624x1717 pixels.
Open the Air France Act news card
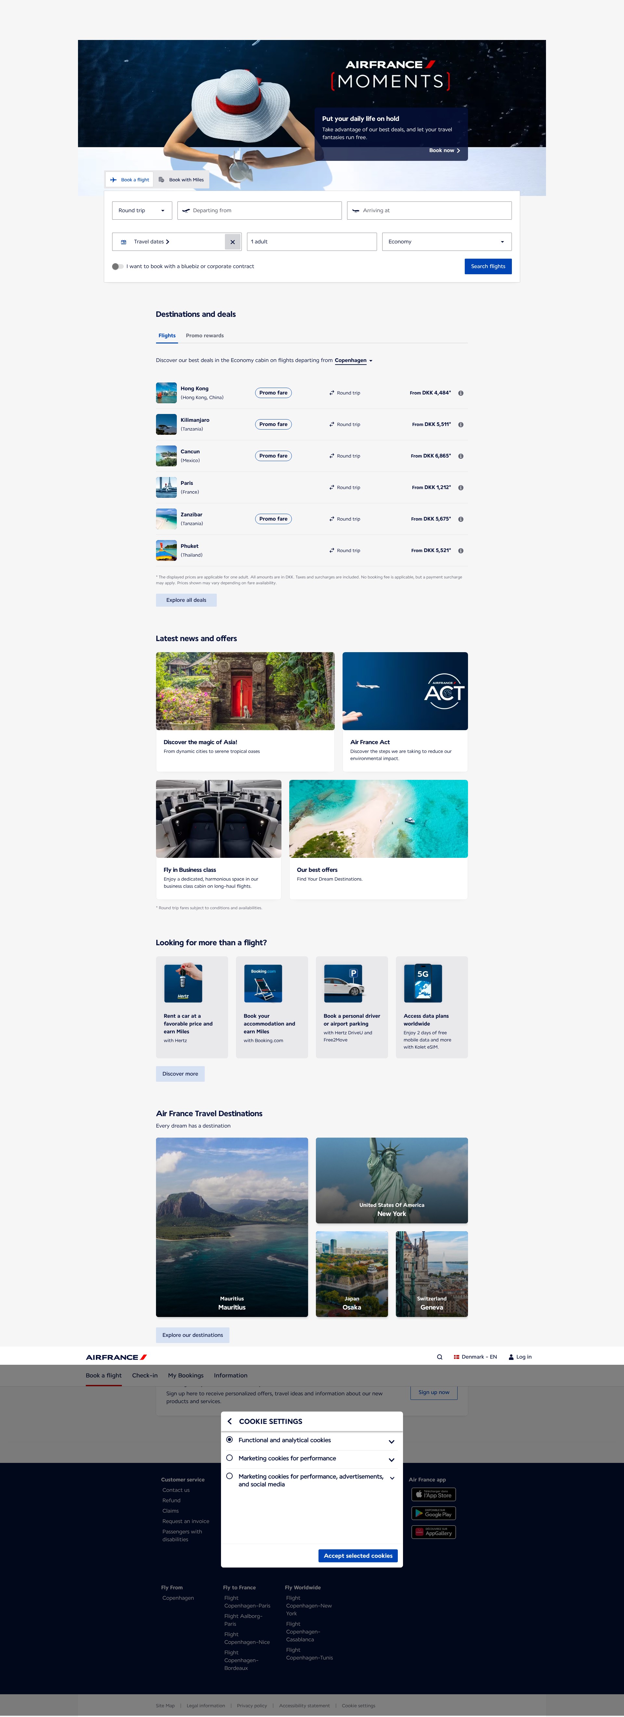point(405,711)
